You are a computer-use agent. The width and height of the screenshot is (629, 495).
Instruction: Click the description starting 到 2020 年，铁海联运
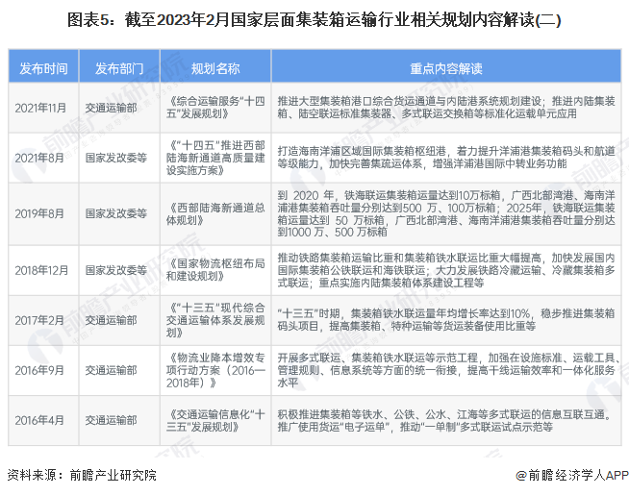click(446, 213)
